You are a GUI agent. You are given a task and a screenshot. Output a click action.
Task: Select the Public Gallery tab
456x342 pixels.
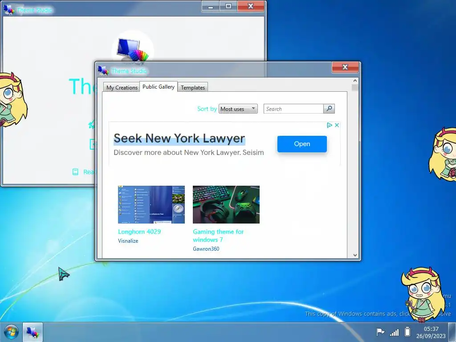159,87
